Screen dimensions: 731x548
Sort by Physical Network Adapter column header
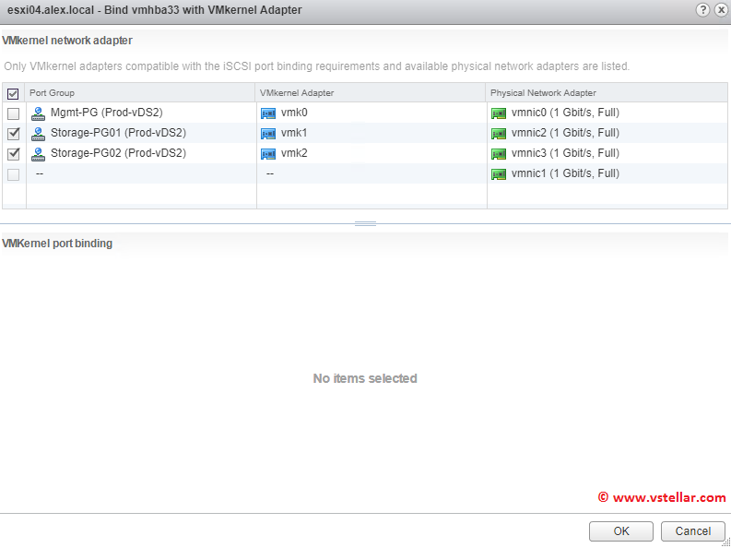(607, 93)
